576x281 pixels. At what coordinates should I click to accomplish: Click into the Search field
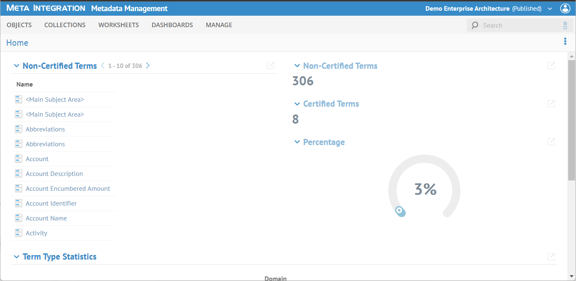[516, 26]
